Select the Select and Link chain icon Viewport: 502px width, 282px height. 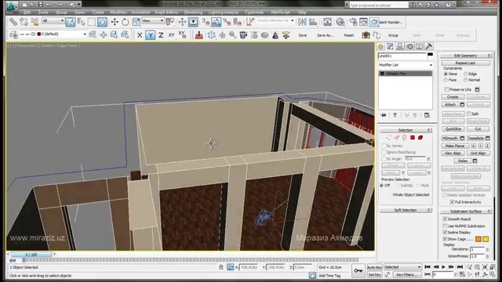[13, 22]
